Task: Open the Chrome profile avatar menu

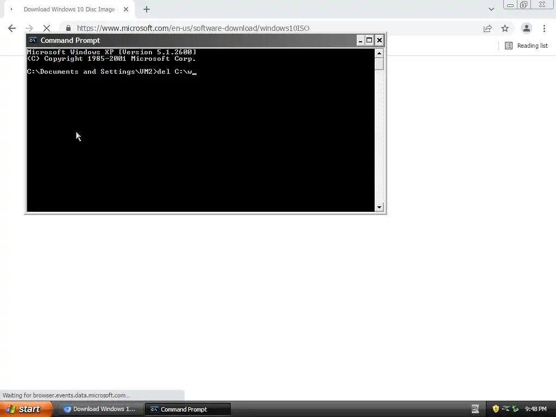Action: pyautogui.click(x=527, y=28)
